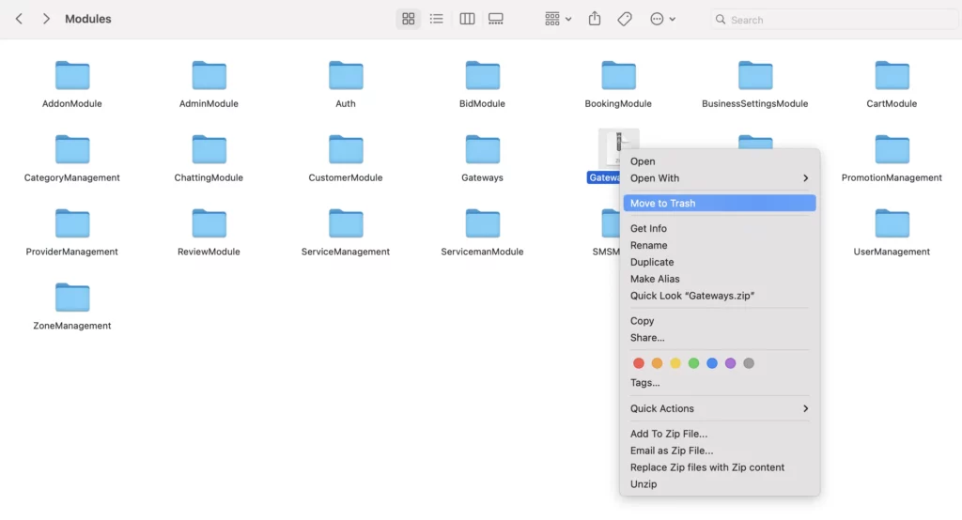Screen dimensions: 962x520
Task: Choose Tags... in context menu
Action: tap(720, 383)
